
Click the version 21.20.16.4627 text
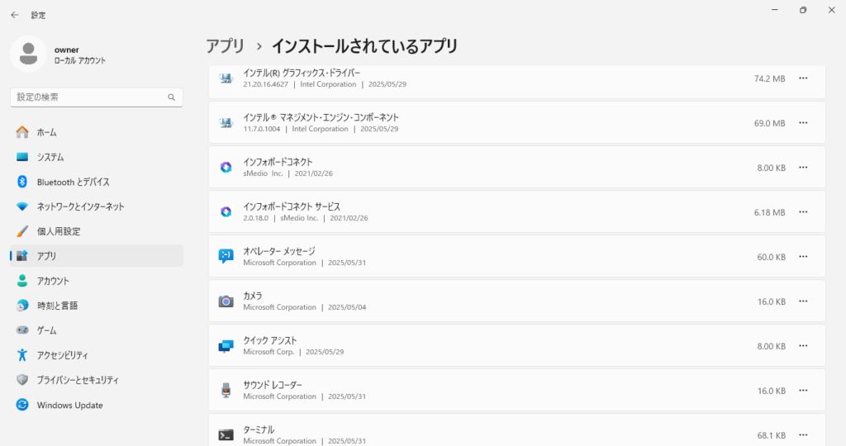coord(265,85)
